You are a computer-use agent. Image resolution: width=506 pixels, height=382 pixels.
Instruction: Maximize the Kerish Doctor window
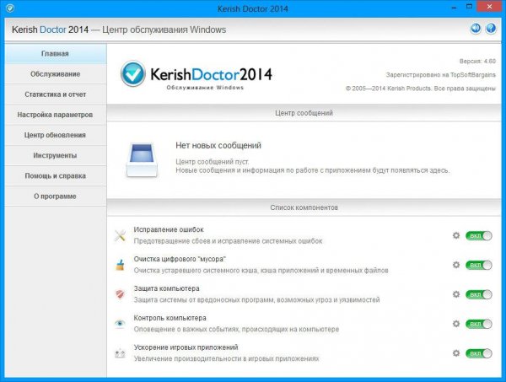point(469,7)
